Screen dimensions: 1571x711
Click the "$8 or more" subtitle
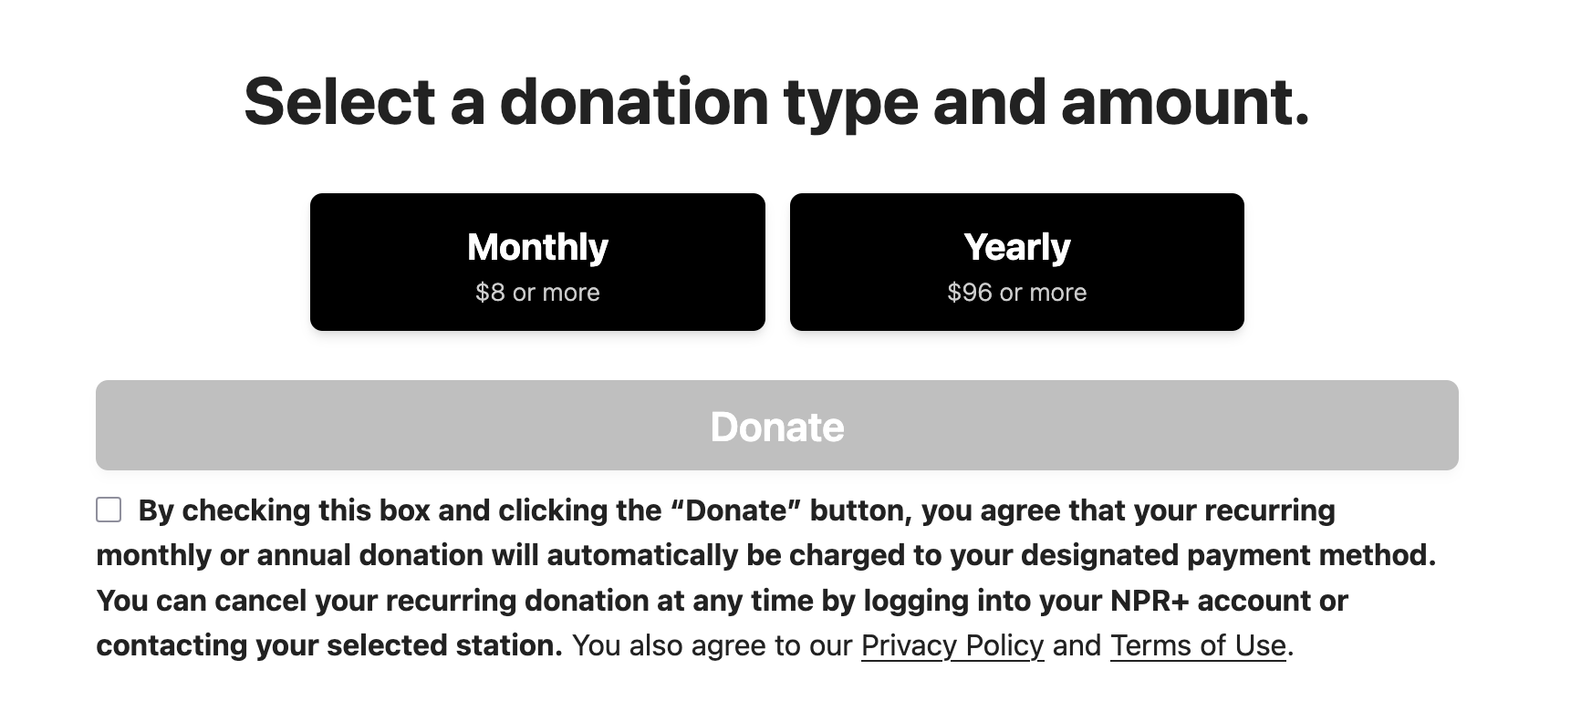pos(537,293)
